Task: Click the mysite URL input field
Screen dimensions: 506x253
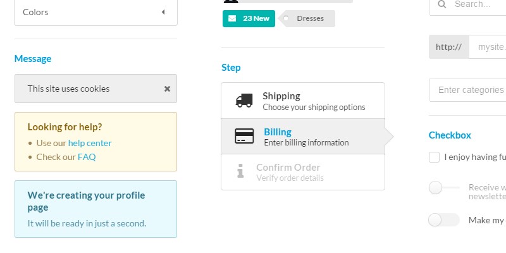Action: tap(488, 47)
